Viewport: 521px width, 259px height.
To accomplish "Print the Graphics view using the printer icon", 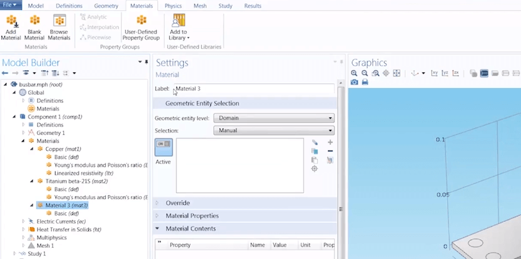I will 365,82.
